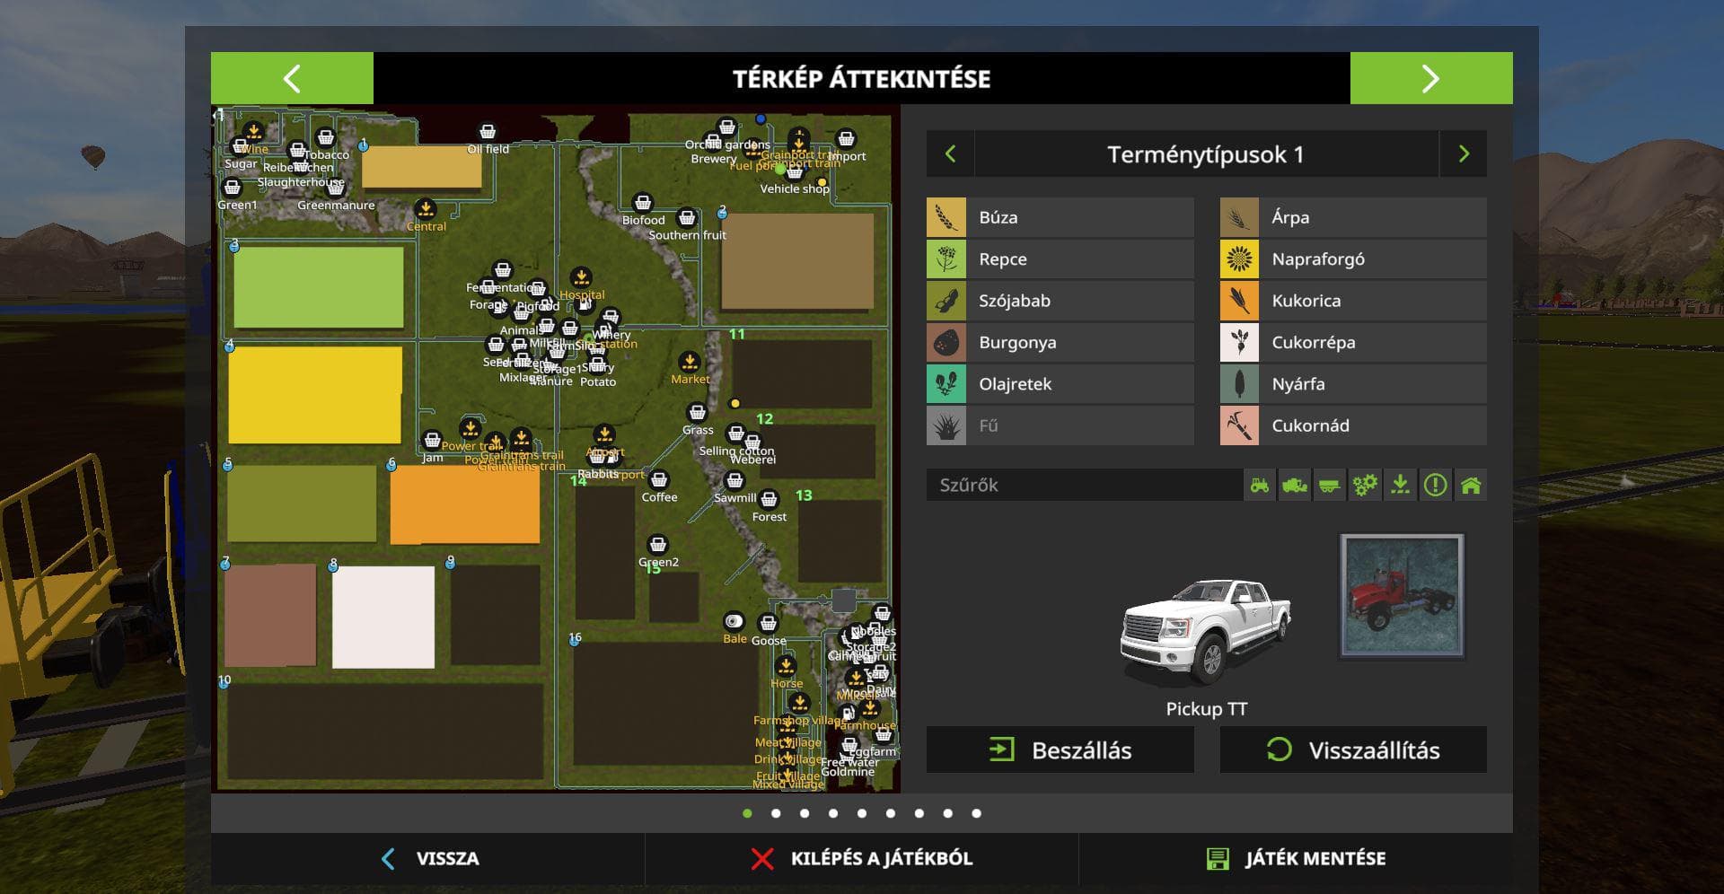Select the last page indicator dot
Viewport: 1724px width, 894px height.
coord(977,813)
